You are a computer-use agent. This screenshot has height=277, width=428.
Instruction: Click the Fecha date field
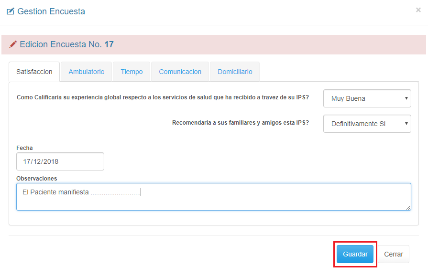(60, 161)
